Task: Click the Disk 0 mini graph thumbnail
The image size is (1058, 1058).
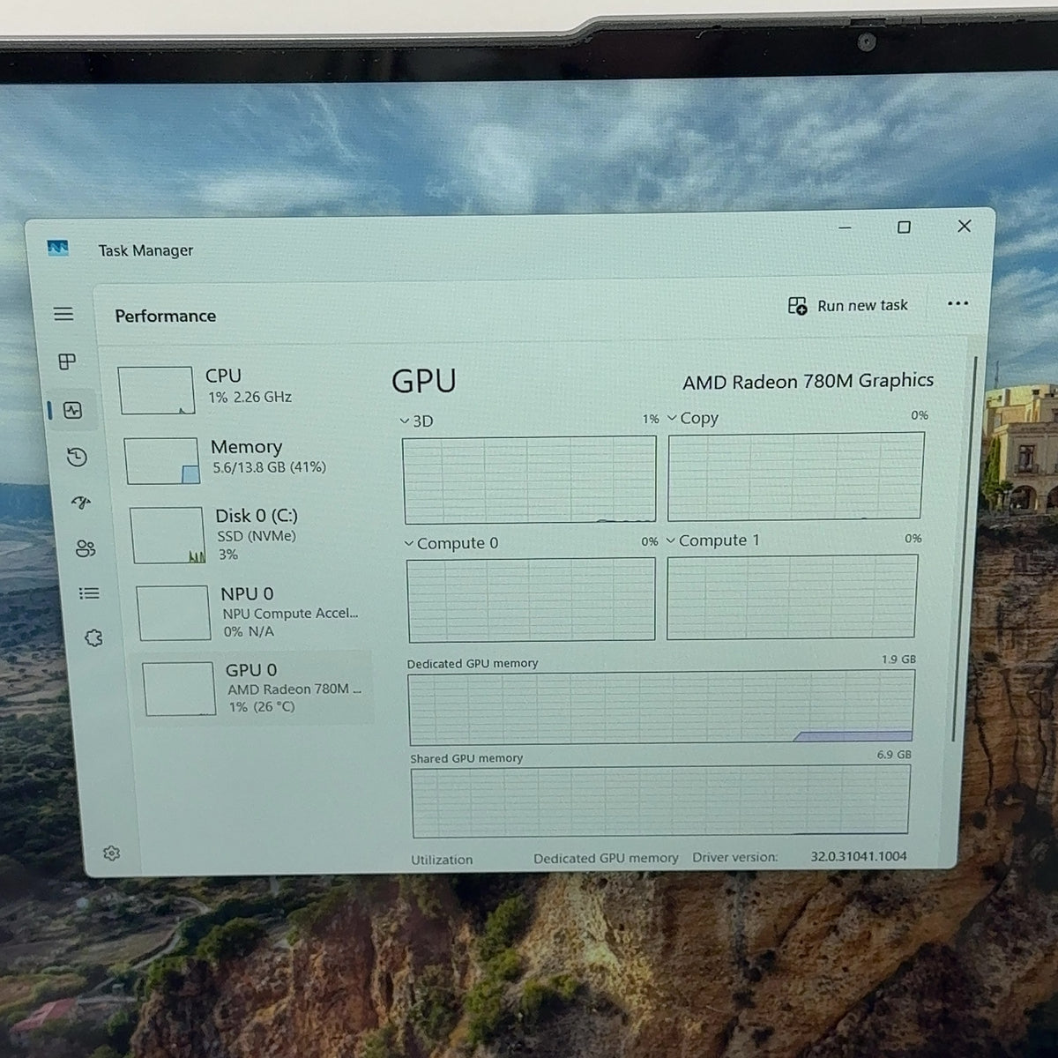Action: tap(168, 535)
